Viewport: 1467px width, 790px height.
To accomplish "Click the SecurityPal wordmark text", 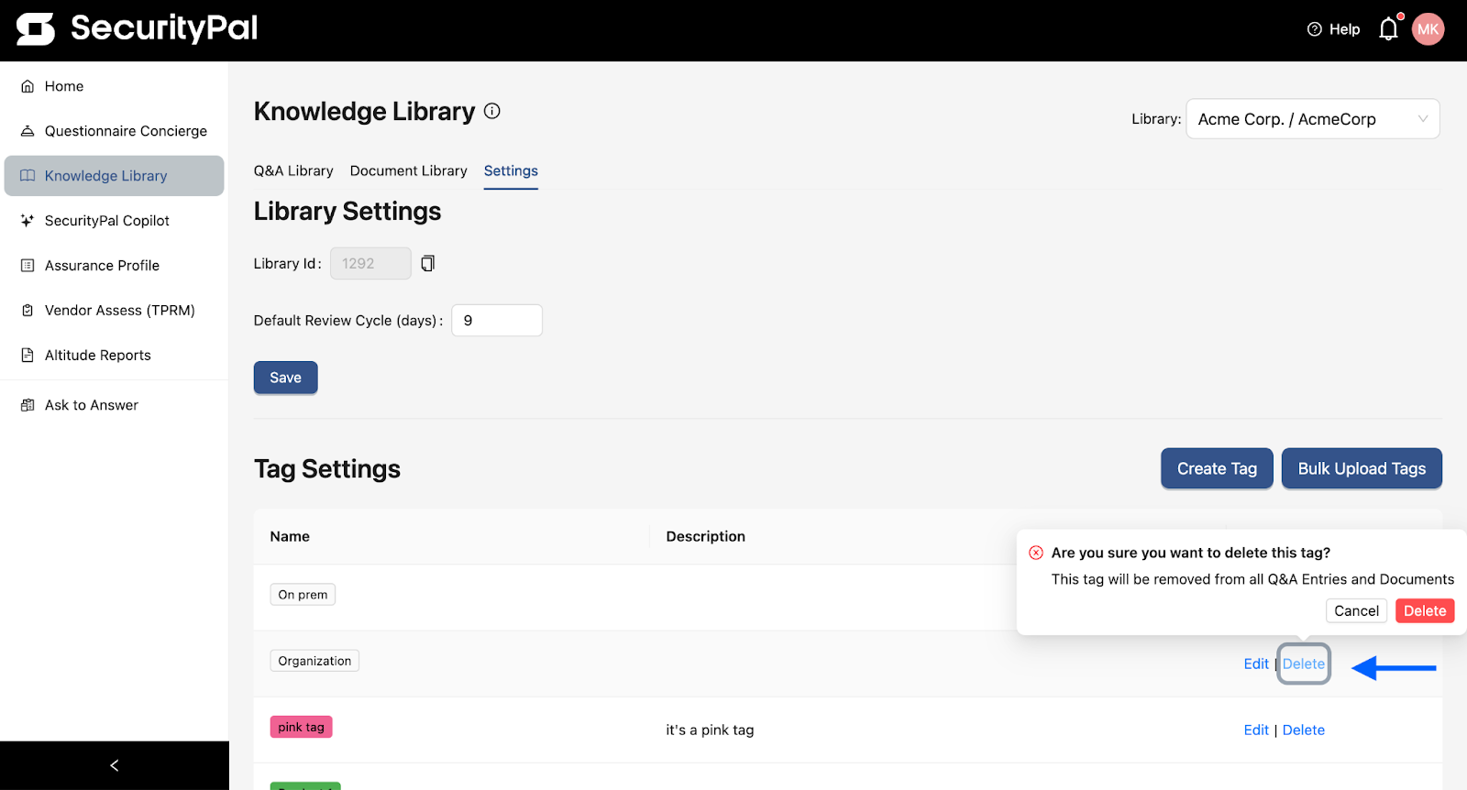I will click(x=164, y=28).
